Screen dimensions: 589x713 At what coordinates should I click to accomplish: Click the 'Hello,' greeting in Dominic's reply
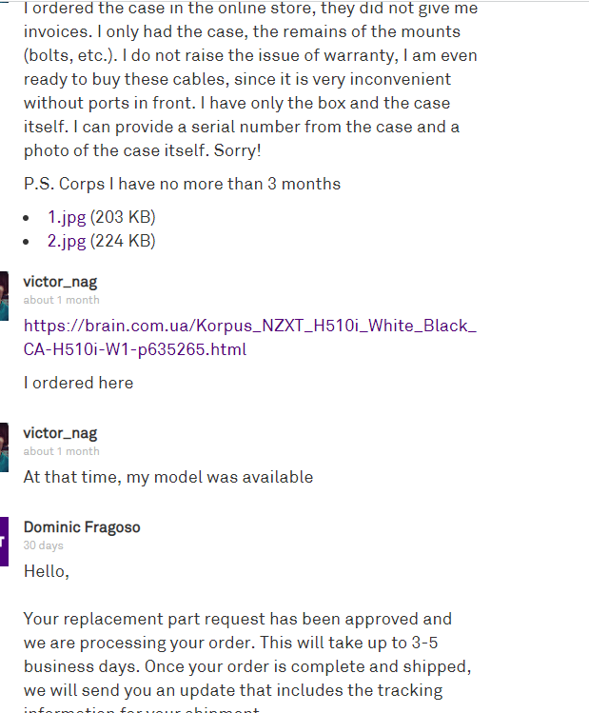pos(47,571)
